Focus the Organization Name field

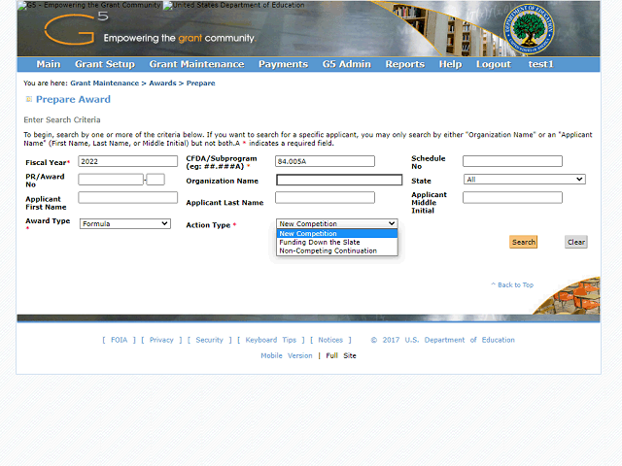tap(339, 180)
